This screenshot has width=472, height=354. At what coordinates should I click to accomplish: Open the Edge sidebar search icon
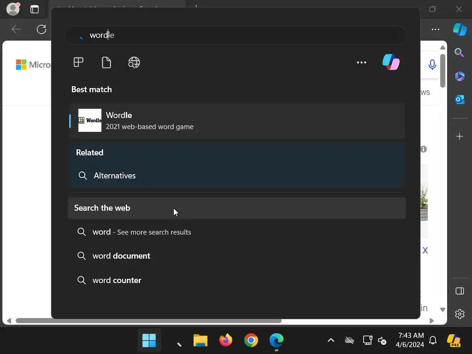tap(460, 53)
